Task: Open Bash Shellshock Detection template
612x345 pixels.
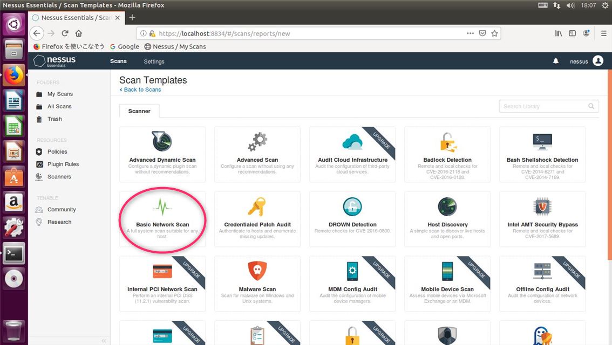Action: click(542, 154)
